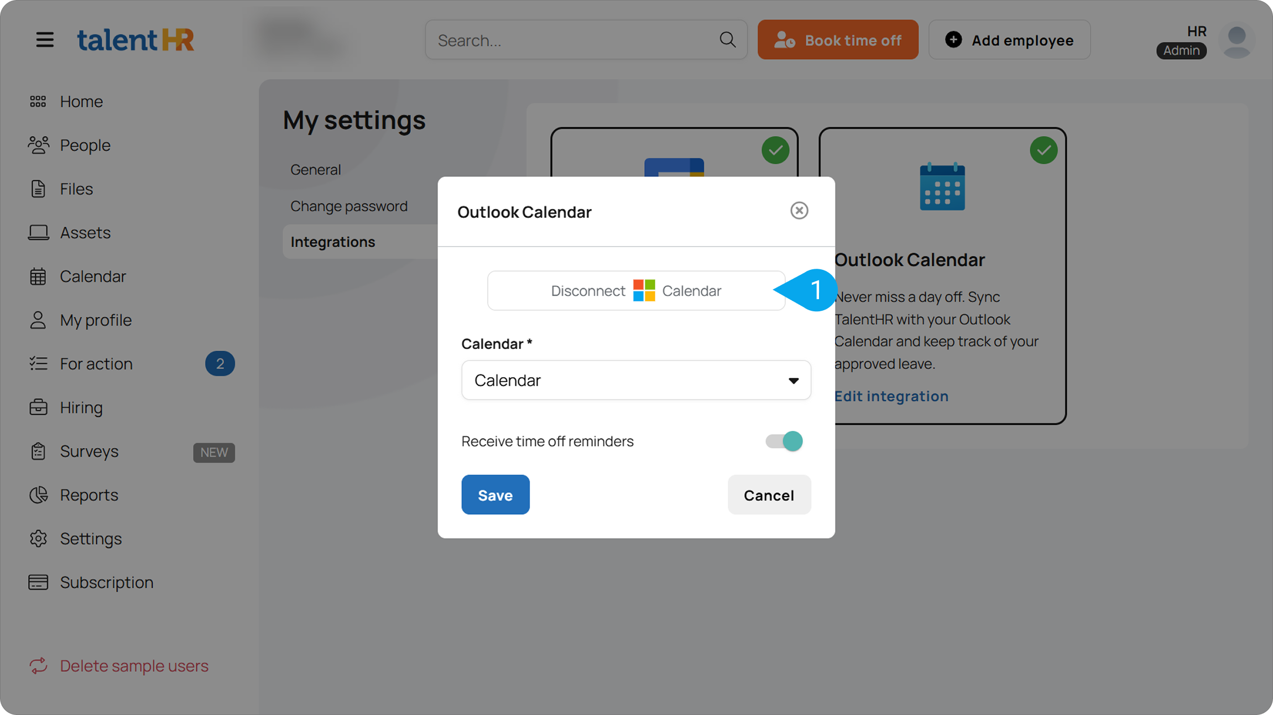Open Reports in the sidebar
The image size is (1273, 715).
click(x=89, y=494)
